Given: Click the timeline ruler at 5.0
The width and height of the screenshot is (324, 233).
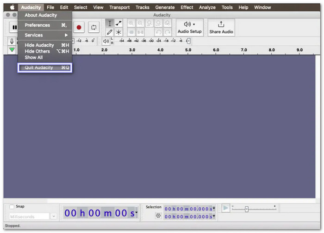Looking at the screenshot, I should point(188,50).
